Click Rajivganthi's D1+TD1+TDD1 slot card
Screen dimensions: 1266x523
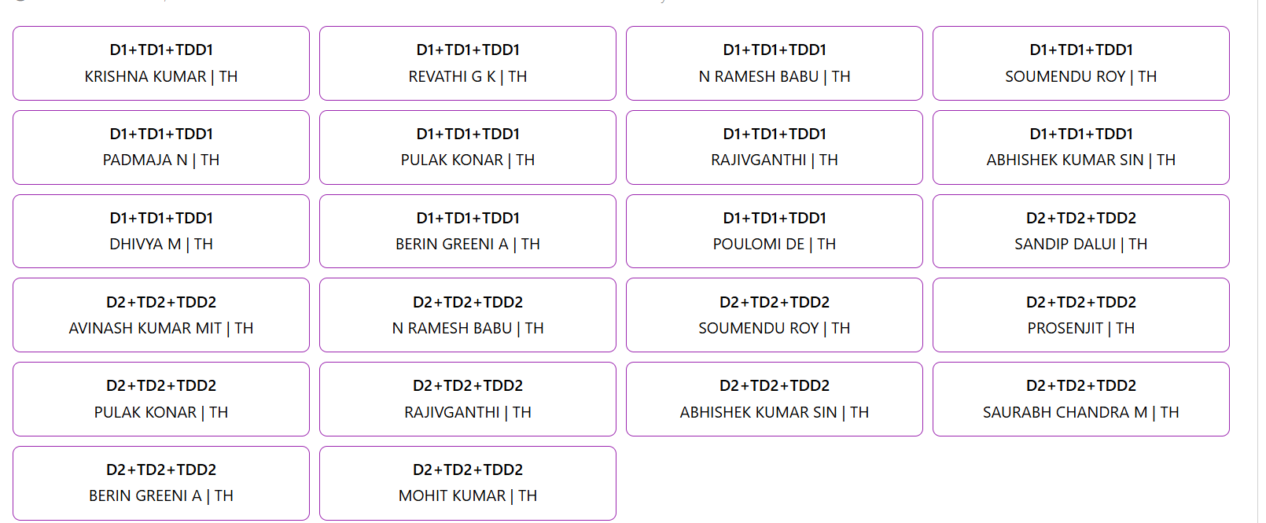coord(775,148)
